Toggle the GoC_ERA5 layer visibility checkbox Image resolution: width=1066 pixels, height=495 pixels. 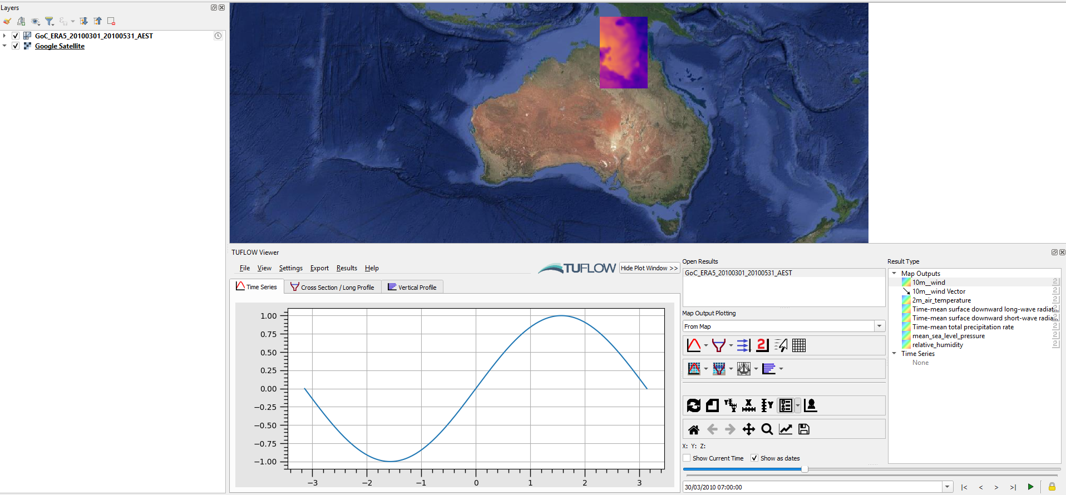16,36
